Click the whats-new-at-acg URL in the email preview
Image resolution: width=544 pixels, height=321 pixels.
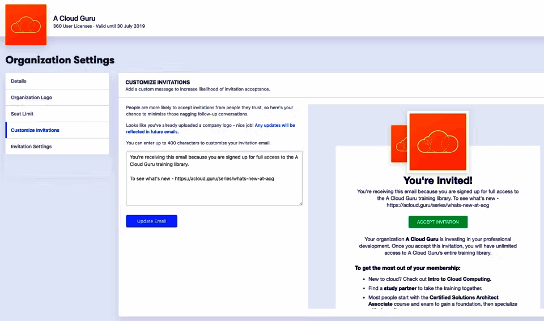coord(437,206)
